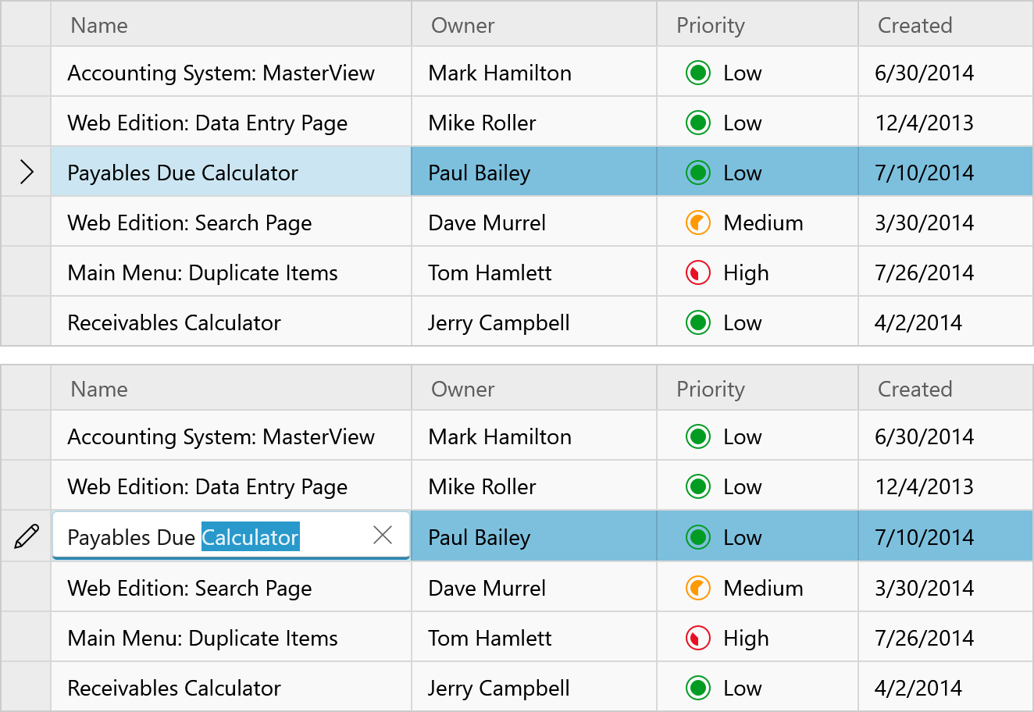Image resolution: width=1034 pixels, height=712 pixels.
Task: Click the Low priority icon in the selected Payables row
Action: tap(697, 172)
